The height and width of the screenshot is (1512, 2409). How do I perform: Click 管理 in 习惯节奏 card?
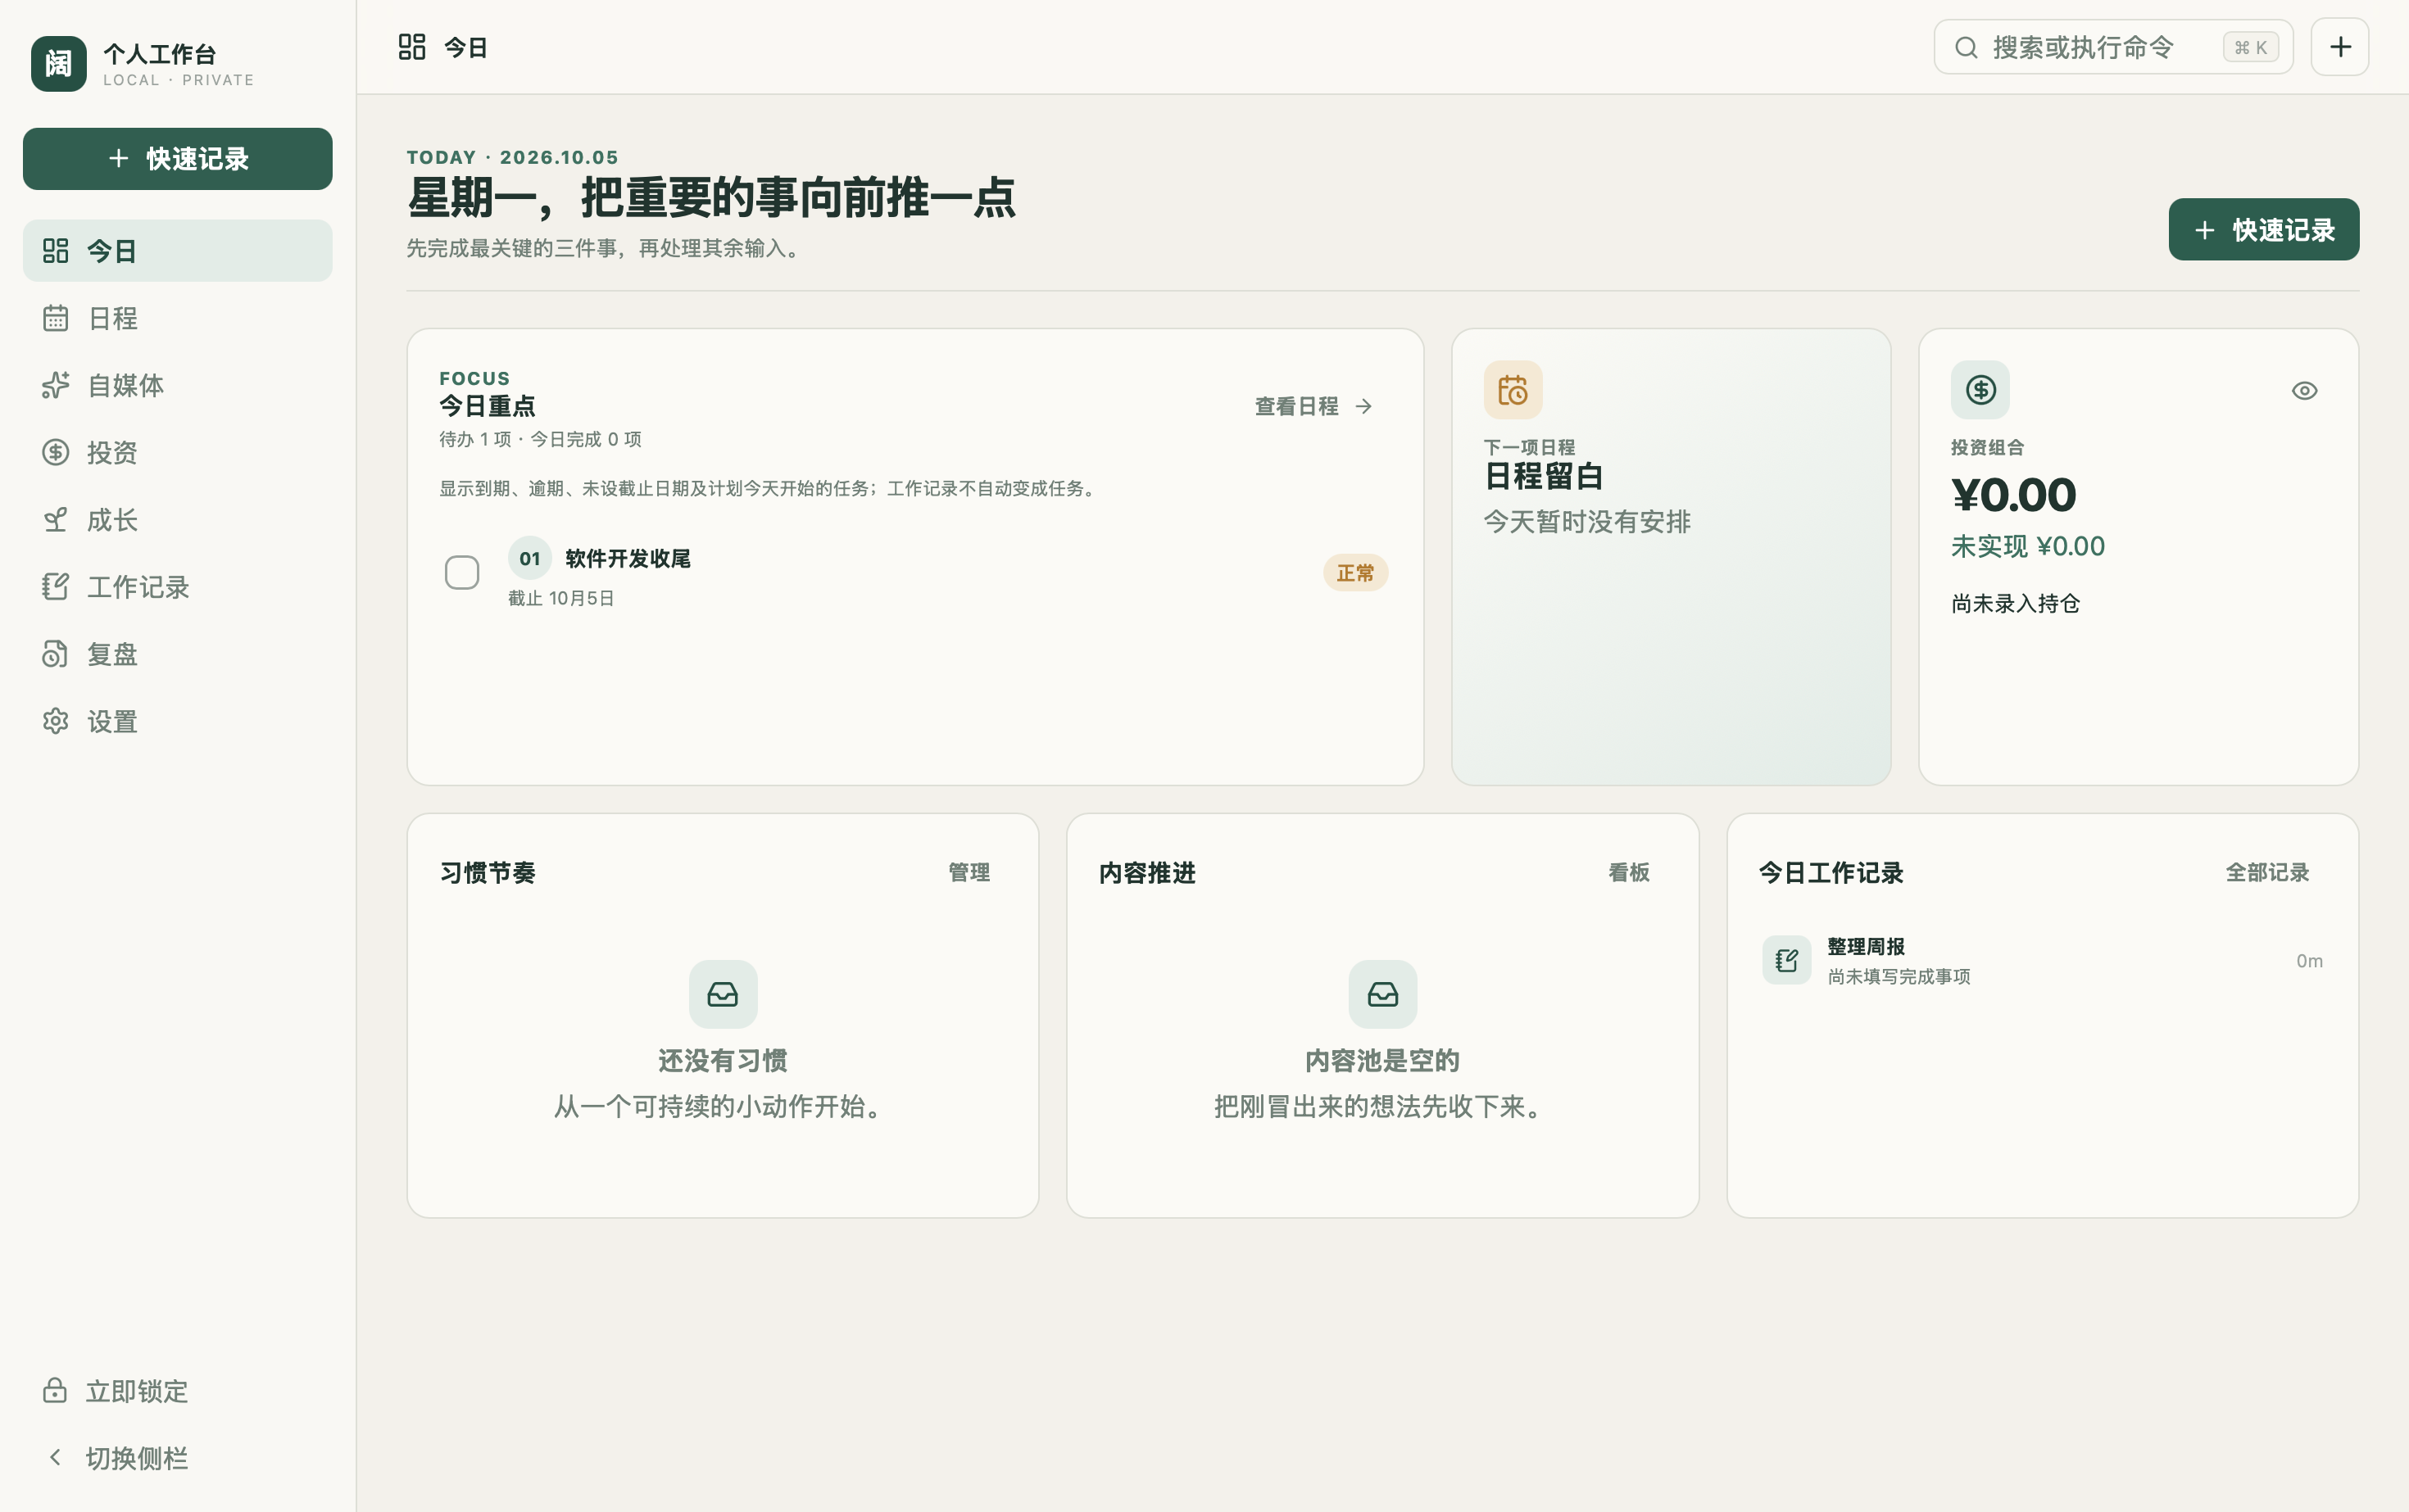point(969,872)
